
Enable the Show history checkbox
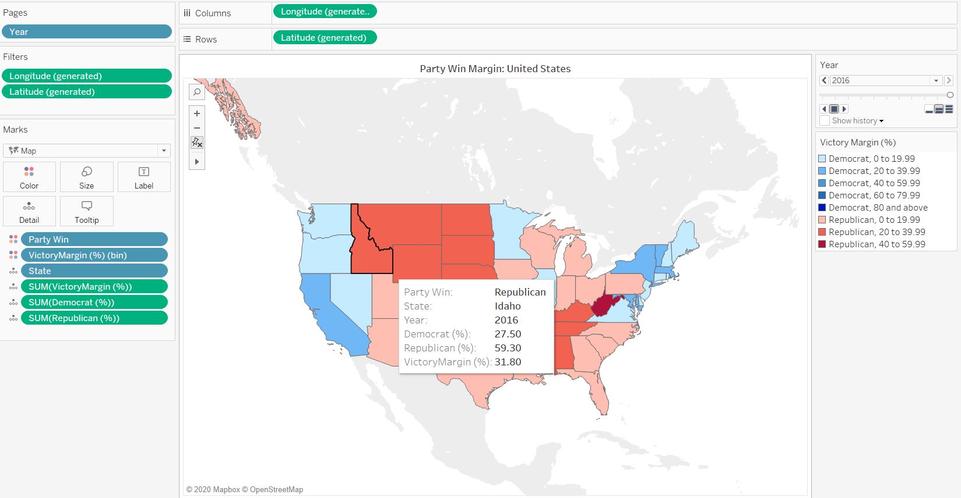(824, 120)
